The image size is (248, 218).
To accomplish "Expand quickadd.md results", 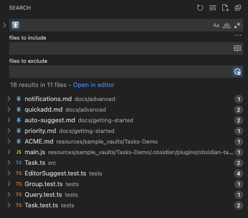I will 9,109.
